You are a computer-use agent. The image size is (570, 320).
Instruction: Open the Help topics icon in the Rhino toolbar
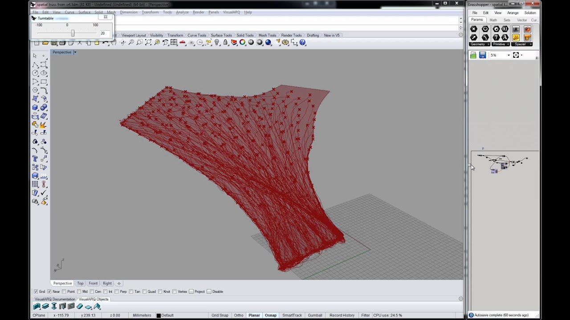[303, 43]
